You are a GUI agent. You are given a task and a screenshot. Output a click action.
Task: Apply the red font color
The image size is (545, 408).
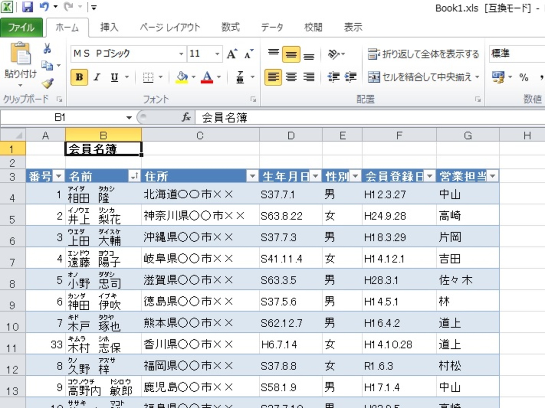coord(207,77)
